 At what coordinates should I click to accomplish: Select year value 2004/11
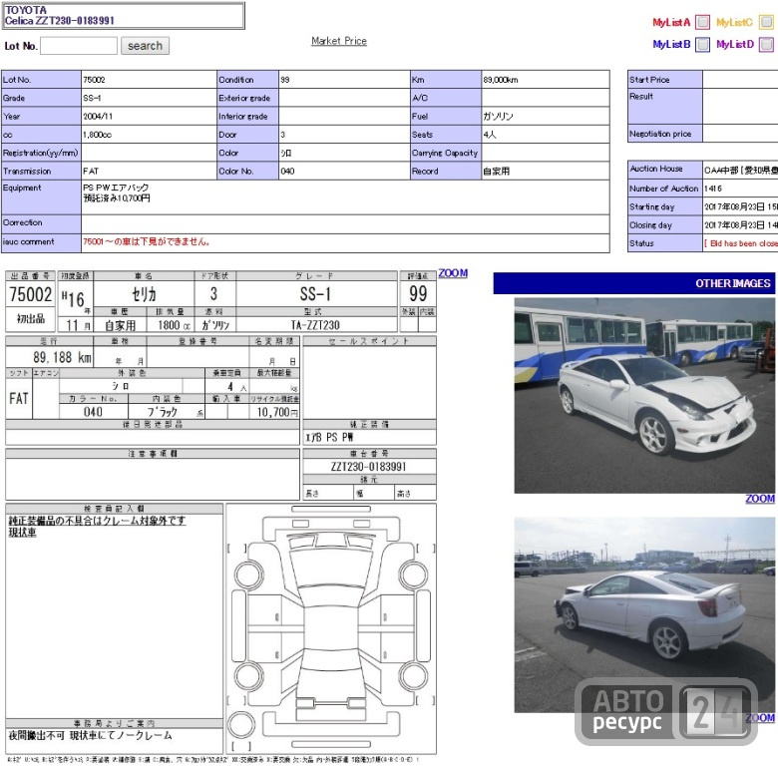(x=98, y=117)
